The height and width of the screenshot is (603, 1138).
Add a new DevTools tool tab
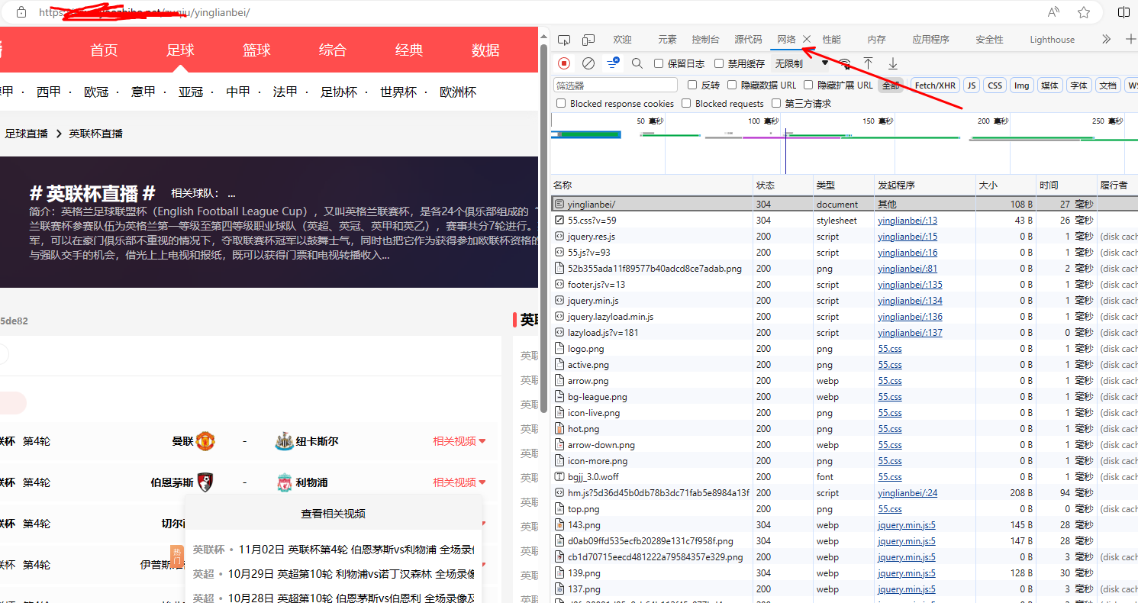1131,40
